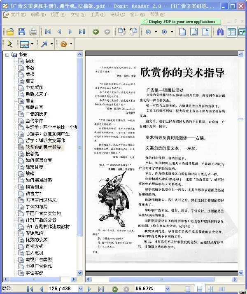
Task: Open a PDF file with folder icon
Action: click(10, 31)
